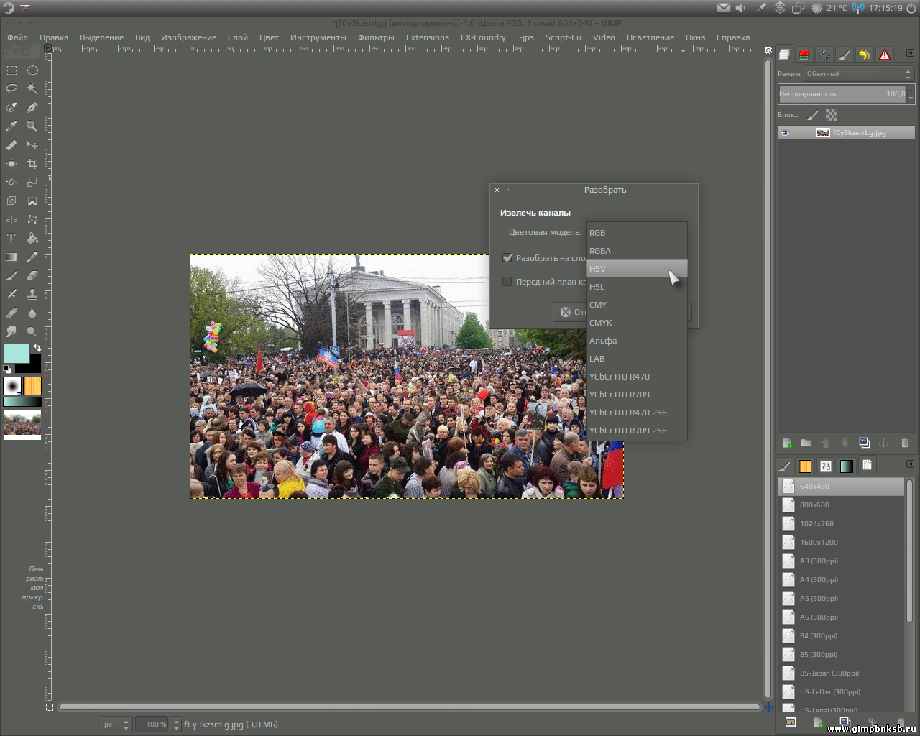The width and height of the screenshot is (920, 736).
Task: Open the layer mode 'Обычный' dropdown
Action: coord(858,74)
